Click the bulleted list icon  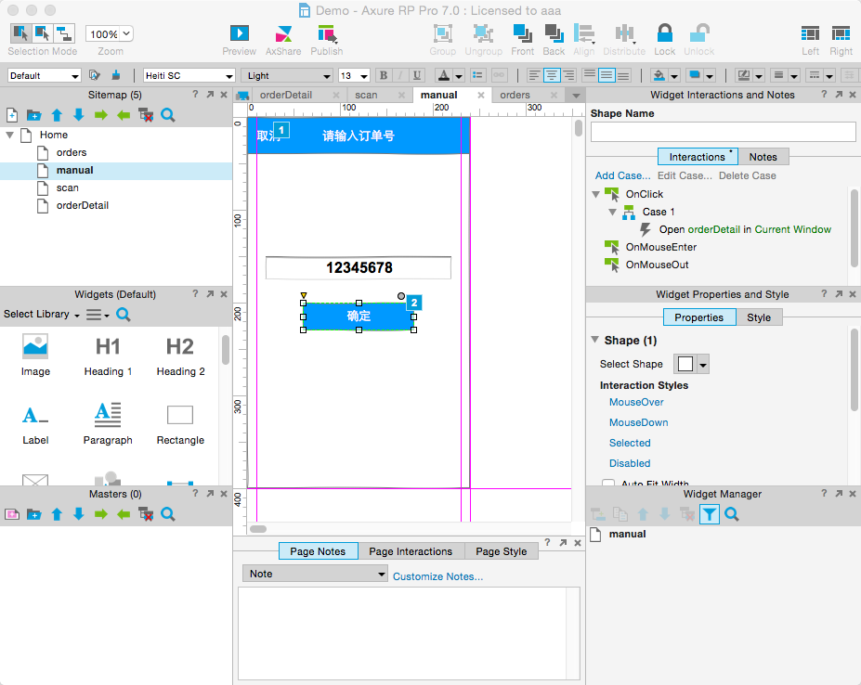(x=477, y=75)
